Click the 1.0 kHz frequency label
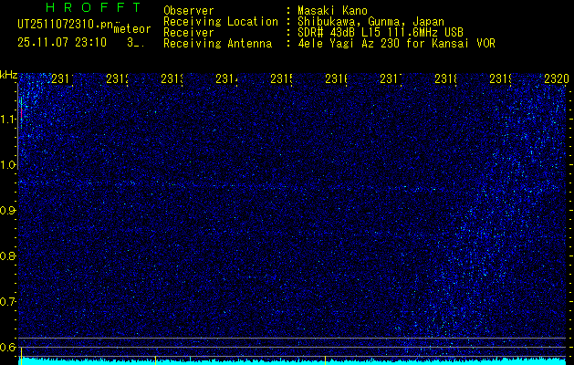574x365 pixels. pos(8,165)
